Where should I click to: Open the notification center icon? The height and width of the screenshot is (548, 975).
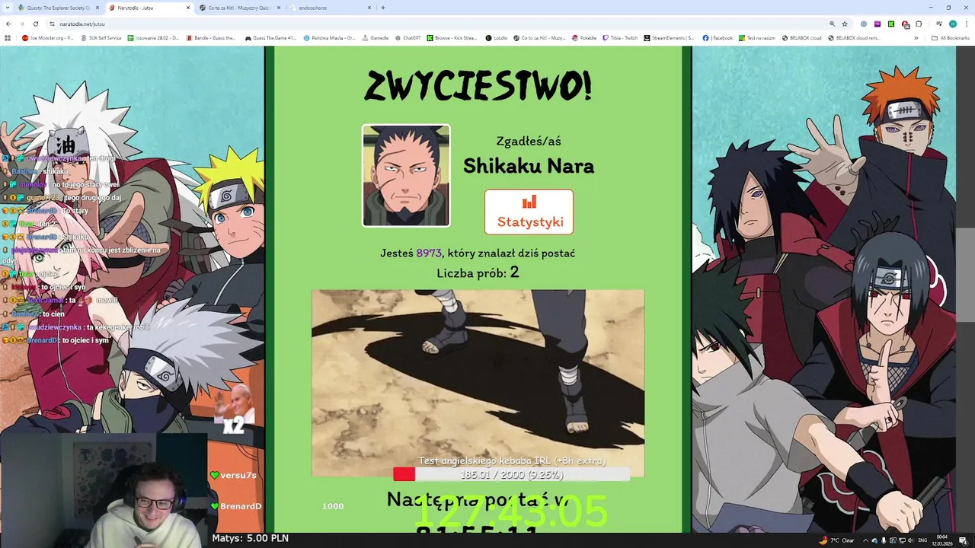point(963,540)
